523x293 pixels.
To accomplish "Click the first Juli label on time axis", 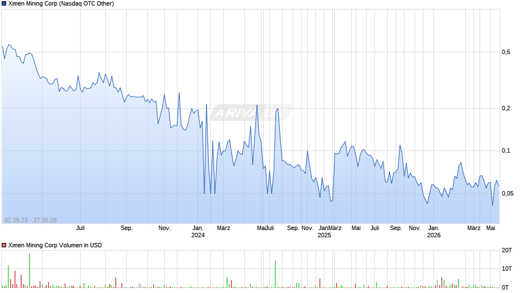I will pyautogui.click(x=80, y=228).
